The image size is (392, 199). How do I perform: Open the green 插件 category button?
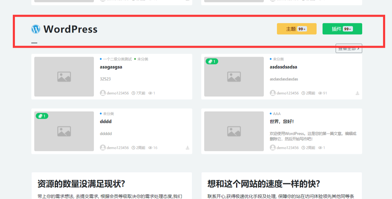[x=342, y=29]
